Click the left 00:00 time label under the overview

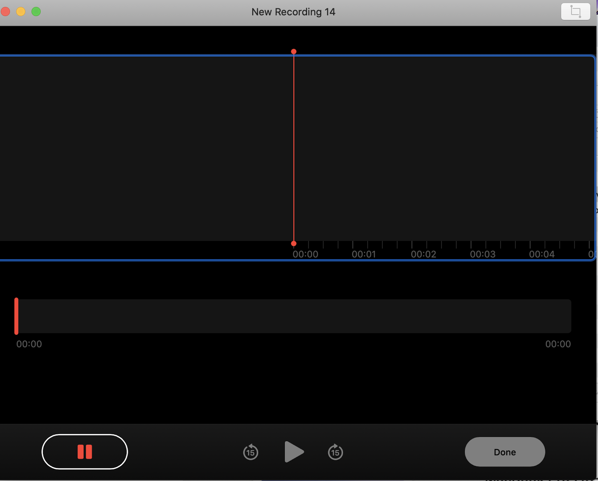(x=29, y=344)
